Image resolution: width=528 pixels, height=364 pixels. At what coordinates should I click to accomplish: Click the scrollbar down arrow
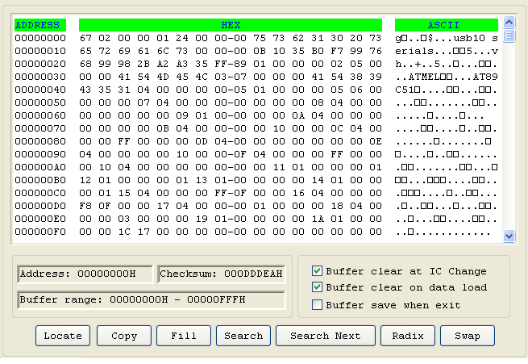click(x=509, y=236)
